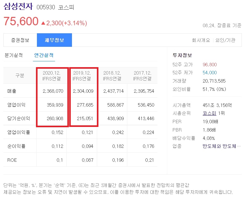Click the PBR value 1.86배
This screenshot has height=199, width=243.
coord(209,130)
